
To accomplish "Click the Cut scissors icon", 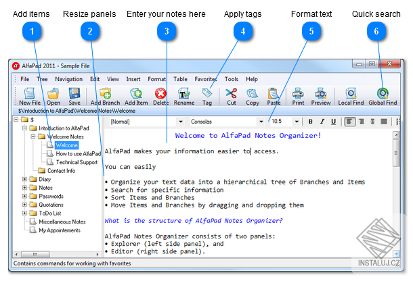I will click(x=232, y=93).
